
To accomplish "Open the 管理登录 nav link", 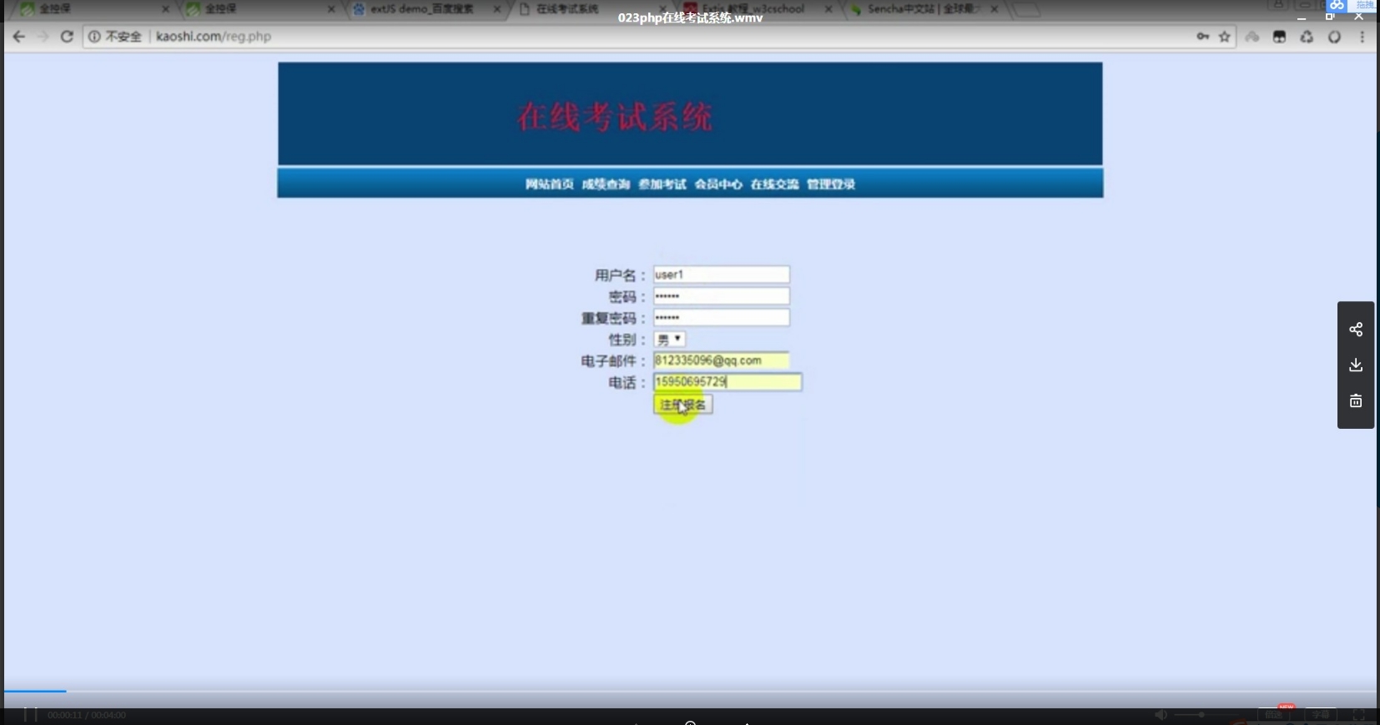I will tap(831, 184).
